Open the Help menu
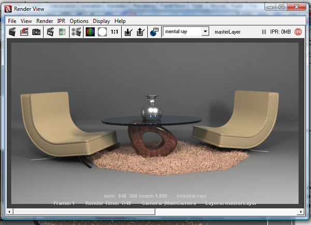Image resolution: width=311 pixels, height=225 pixels. tap(120, 21)
